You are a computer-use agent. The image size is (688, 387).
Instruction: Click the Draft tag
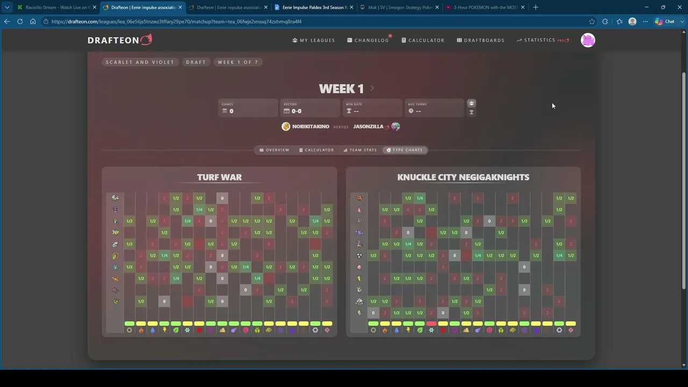(196, 62)
